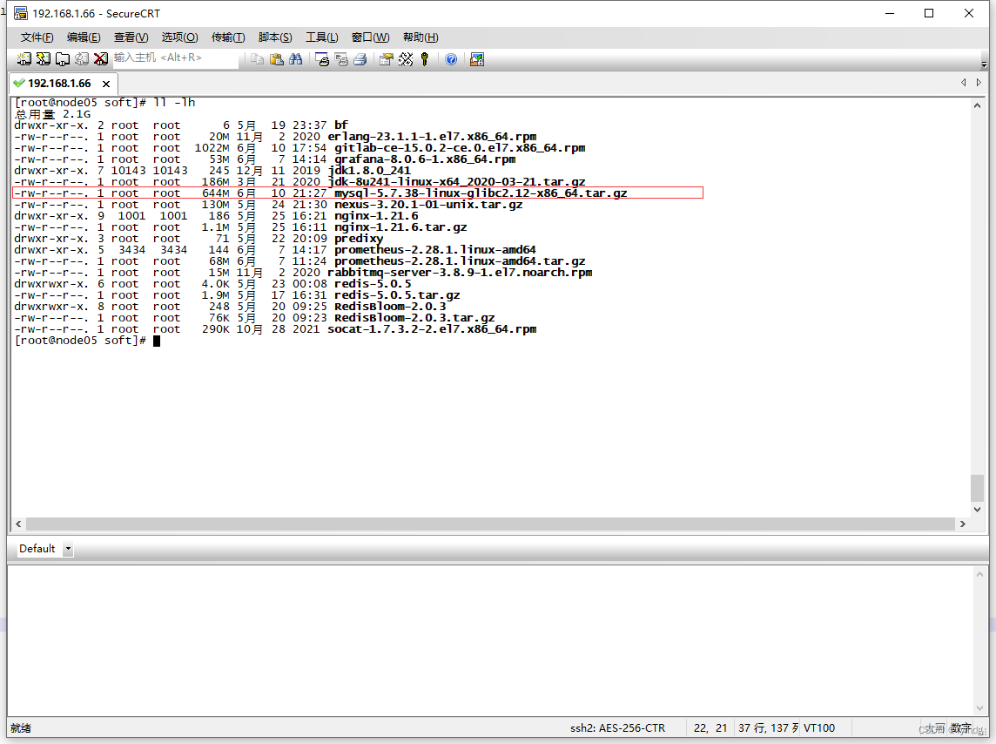Click the rabbitmq-server rpm filename

click(460, 273)
